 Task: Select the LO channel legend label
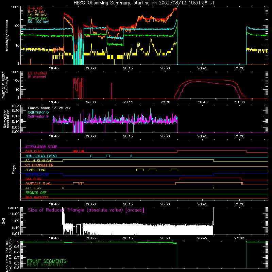(x=37, y=73)
